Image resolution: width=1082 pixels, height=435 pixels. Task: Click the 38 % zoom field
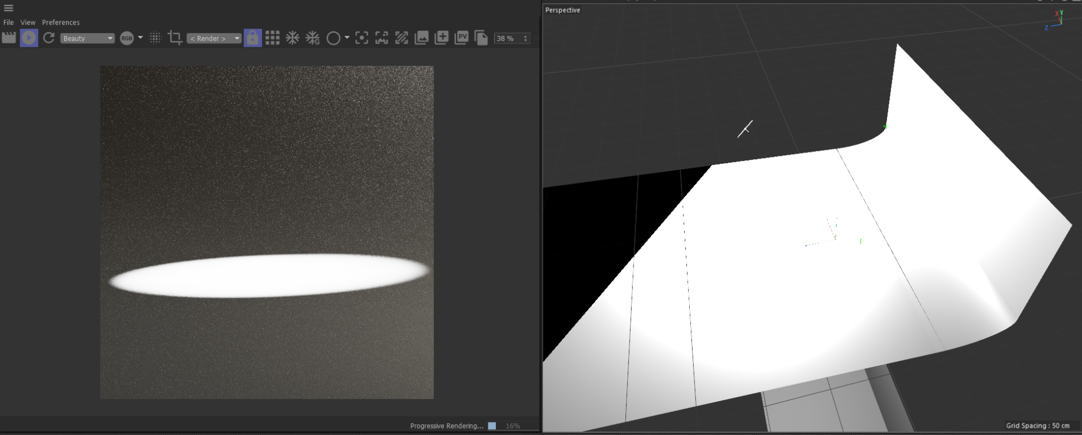pos(508,38)
